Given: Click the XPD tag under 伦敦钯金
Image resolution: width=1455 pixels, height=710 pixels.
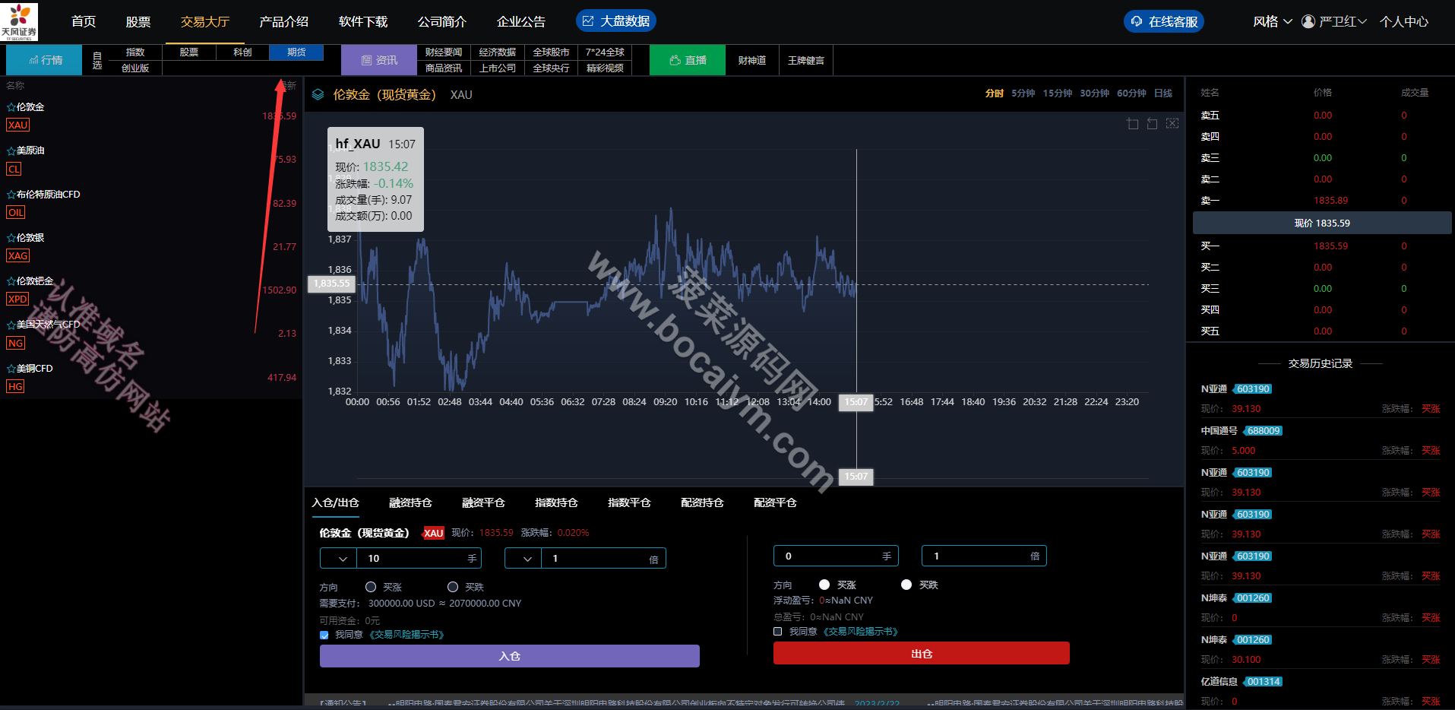Looking at the screenshot, I should pos(17,300).
